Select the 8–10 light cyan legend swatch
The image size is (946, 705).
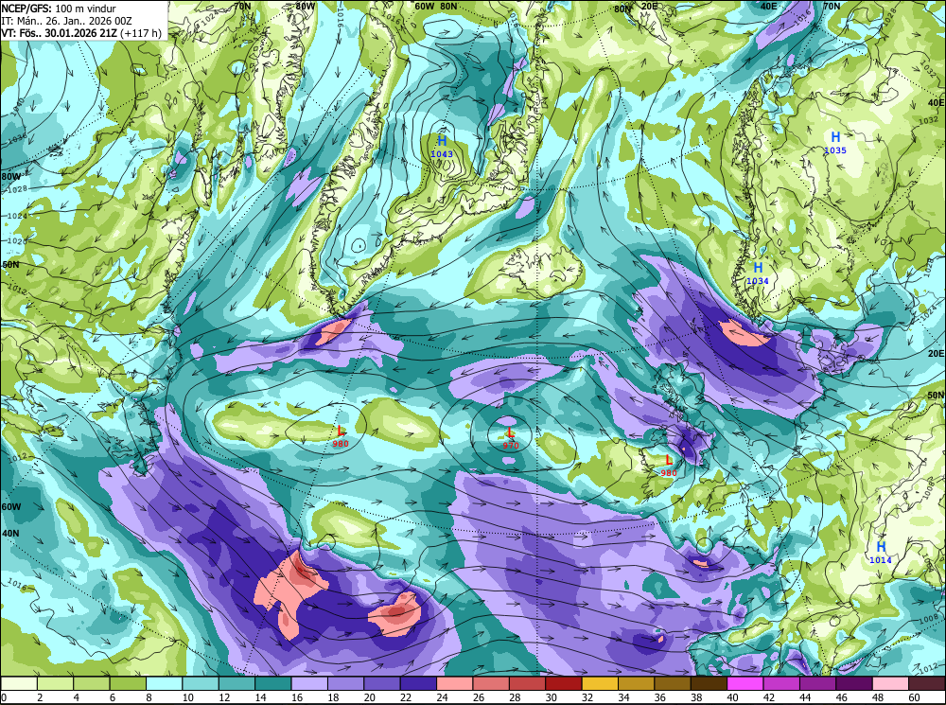tap(164, 683)
